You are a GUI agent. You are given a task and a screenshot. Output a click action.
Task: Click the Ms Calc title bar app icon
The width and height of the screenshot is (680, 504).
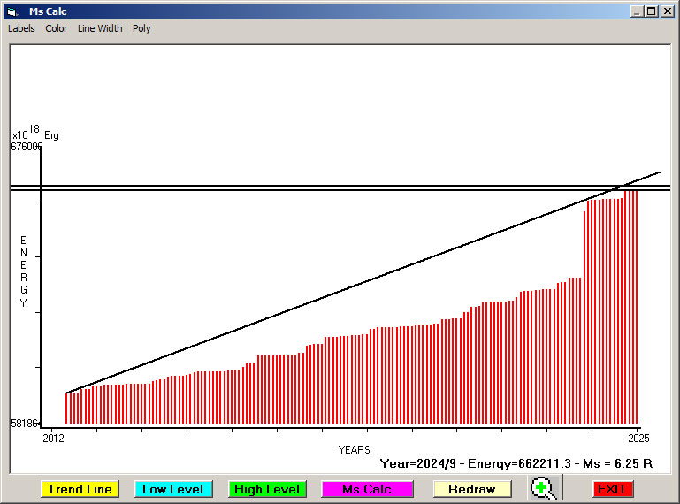coord(12,11)
